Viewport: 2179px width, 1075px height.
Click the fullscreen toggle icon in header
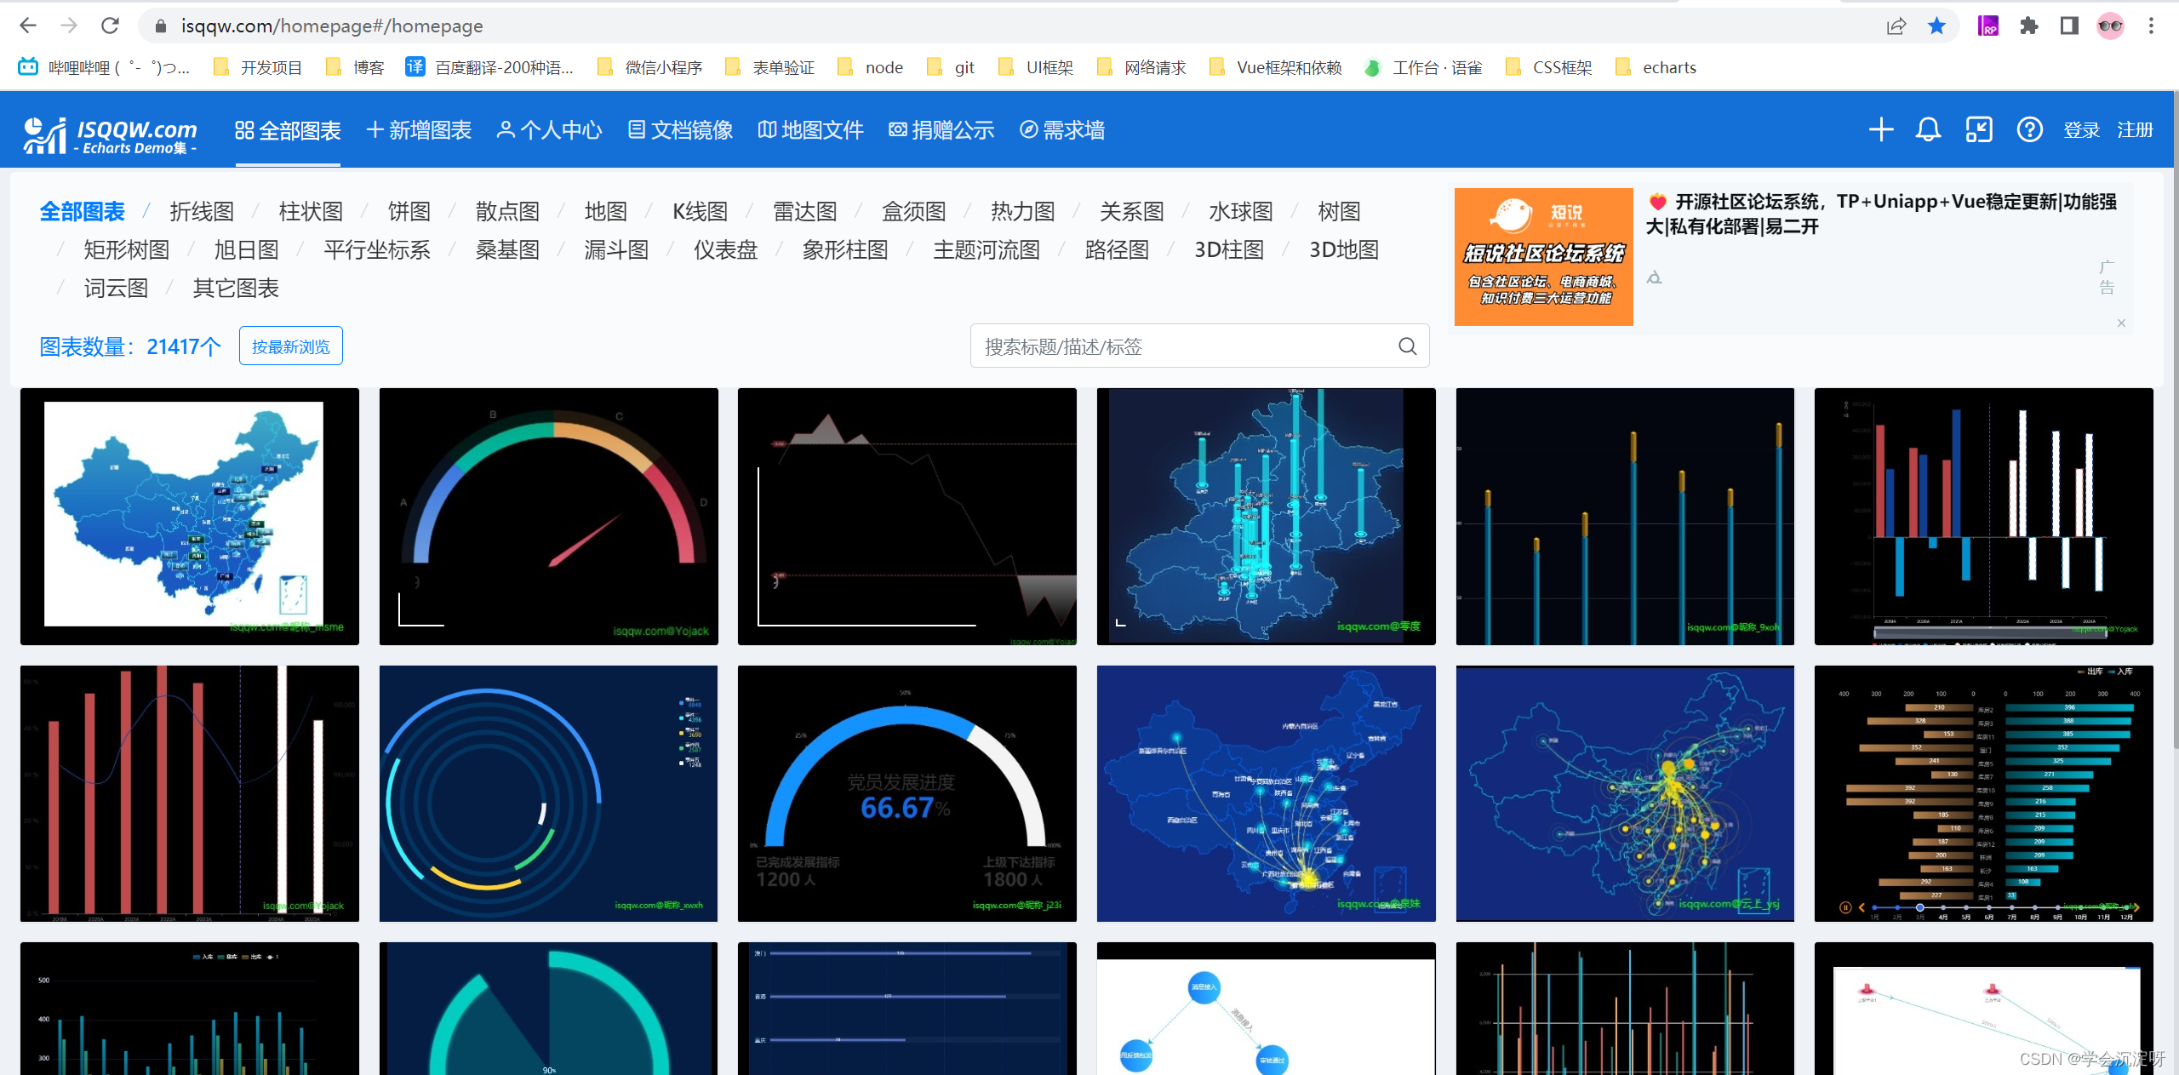tap(1978, 129)
